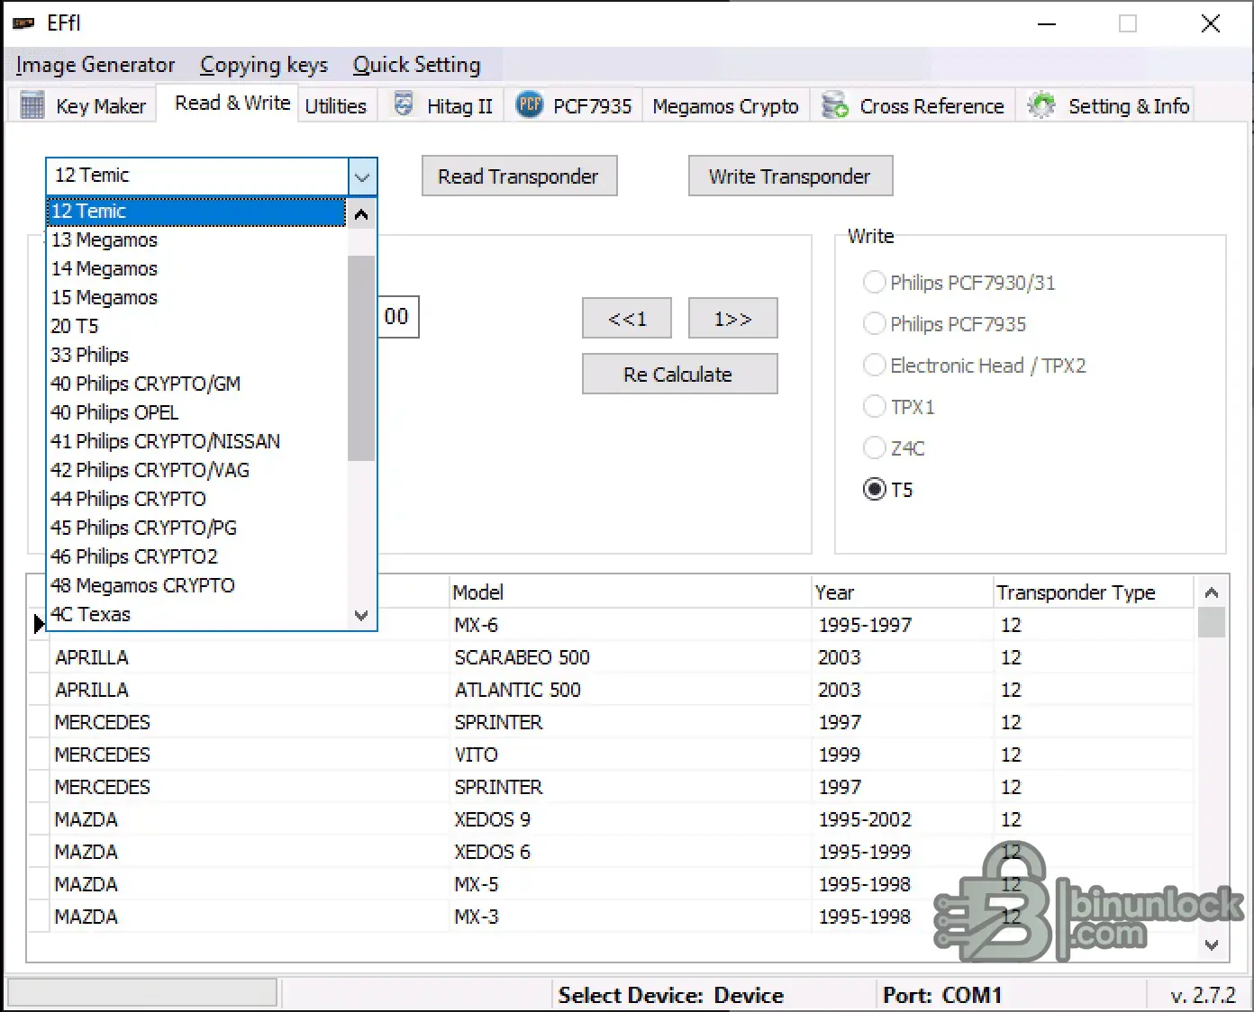Screen dimensions: 1254x1012
Task: Select the APRILLA SCARABEO 500 row
Action: point(611,657)
